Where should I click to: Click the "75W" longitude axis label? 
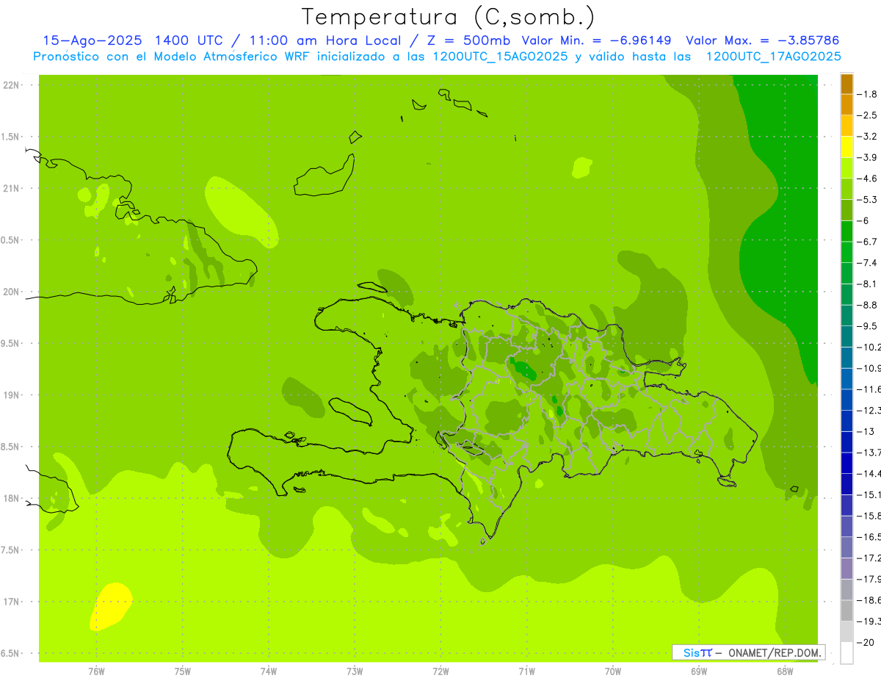[x=183, y=671]
